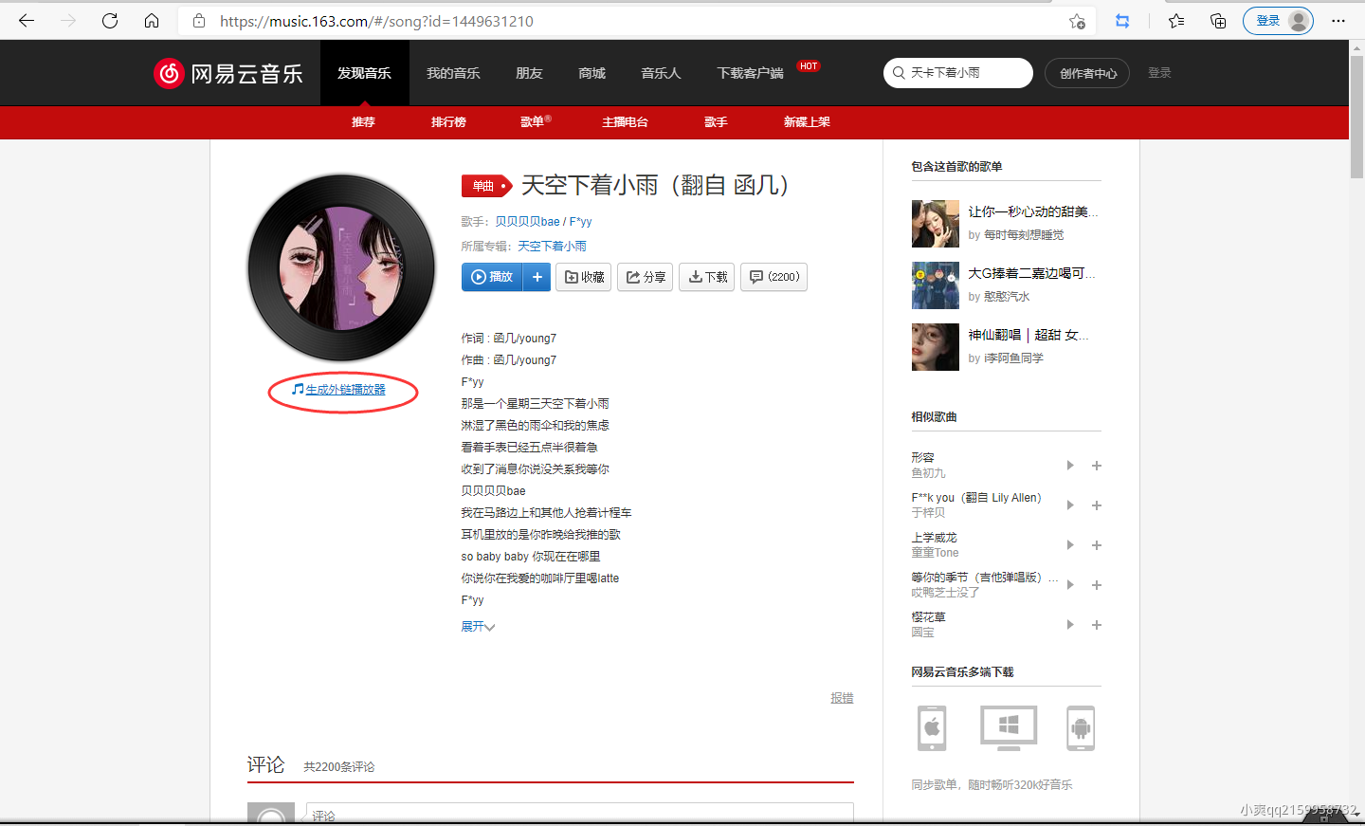The width and height of the screenshot is (1365, 826).
Task: Download the iPhone client via Apple icon
Action: pos(932,728)
